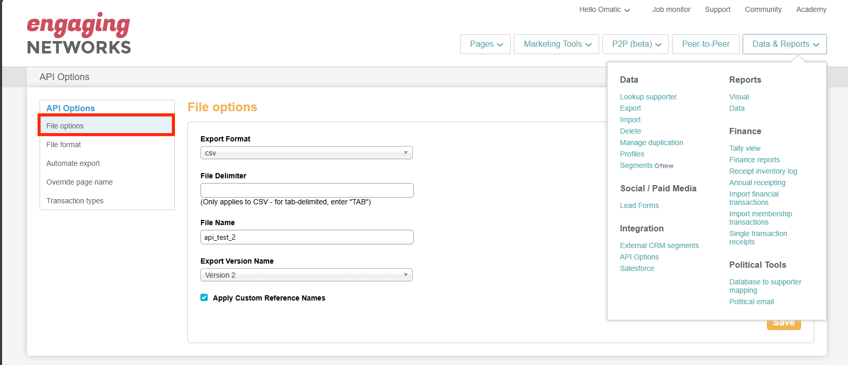Open the Export Format dropdown
Image resolution: width=848 pixels, height=365 pixels.
click(306, 153)
